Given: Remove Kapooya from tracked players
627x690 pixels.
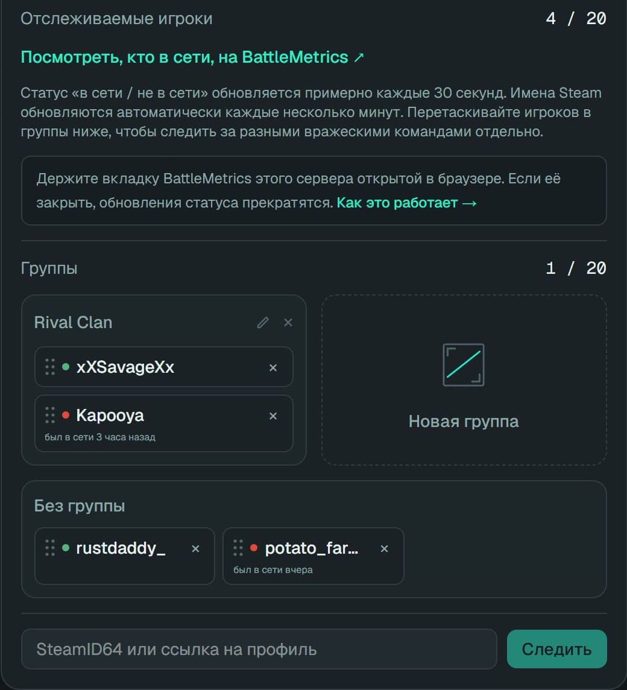Looking at the screenshot, I should tap(273, 416).
